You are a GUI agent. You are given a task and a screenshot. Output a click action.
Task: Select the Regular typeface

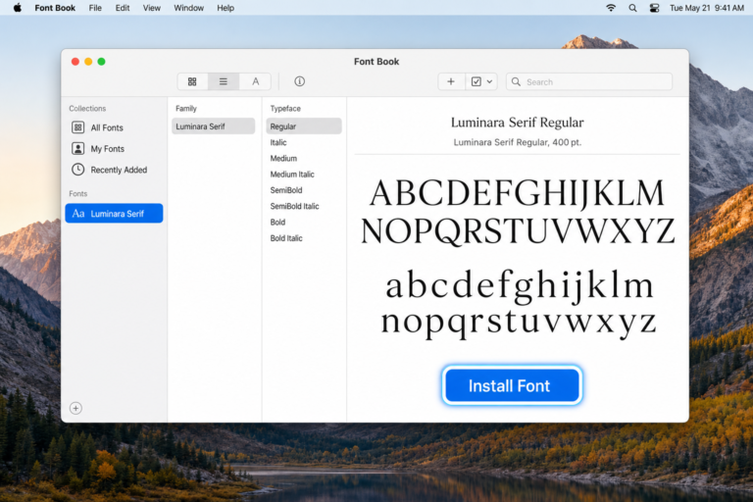coord(304,126)
